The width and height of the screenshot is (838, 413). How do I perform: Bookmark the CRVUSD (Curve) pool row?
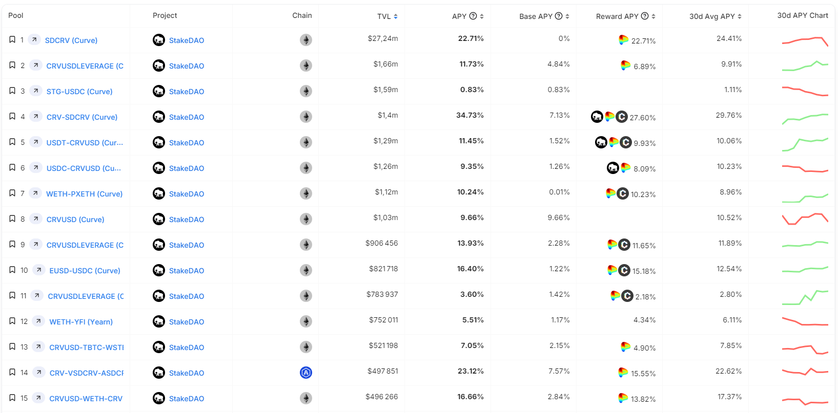click(x=12, y=219)
